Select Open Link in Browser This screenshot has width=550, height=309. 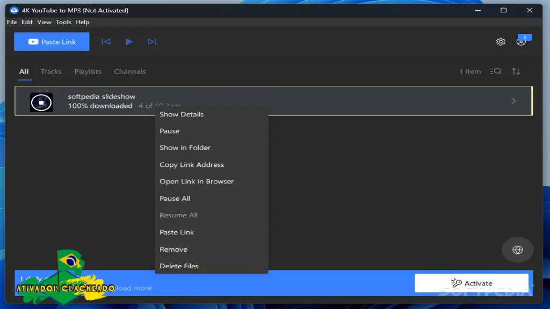point(212,181)
